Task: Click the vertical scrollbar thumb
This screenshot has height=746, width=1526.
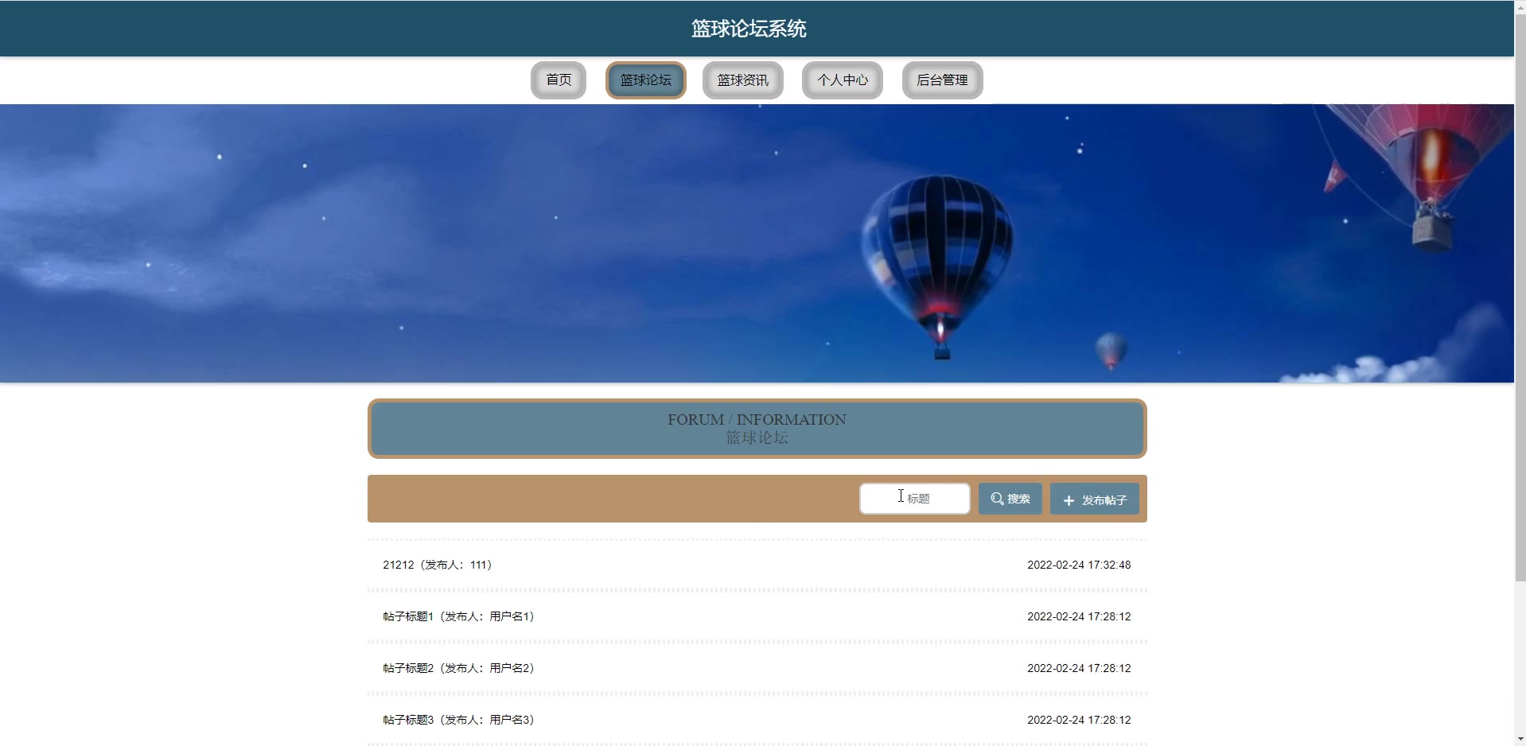Action: [1520, 297]
